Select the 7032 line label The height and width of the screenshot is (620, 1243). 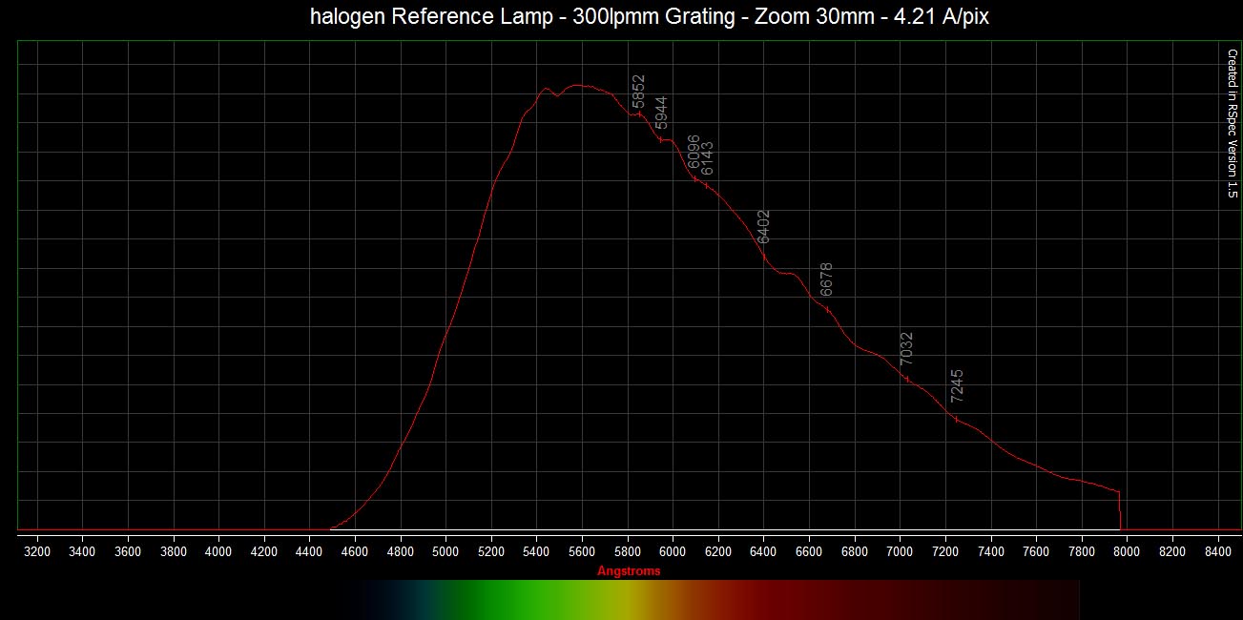pyautogui.click(x=906, y=348)
